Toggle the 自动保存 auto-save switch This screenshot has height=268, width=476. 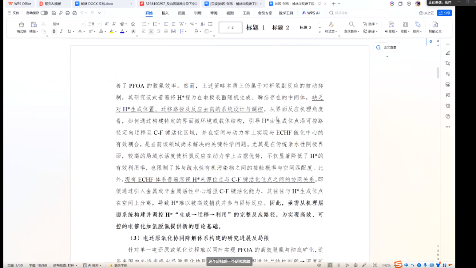coord(44,13)
